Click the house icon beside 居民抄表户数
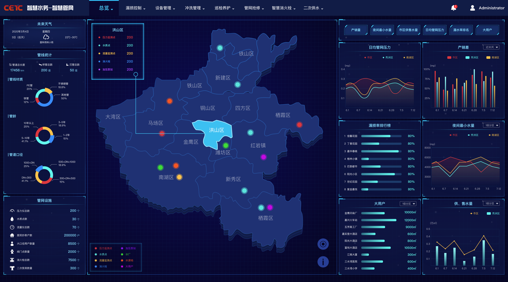 [12, 235]
